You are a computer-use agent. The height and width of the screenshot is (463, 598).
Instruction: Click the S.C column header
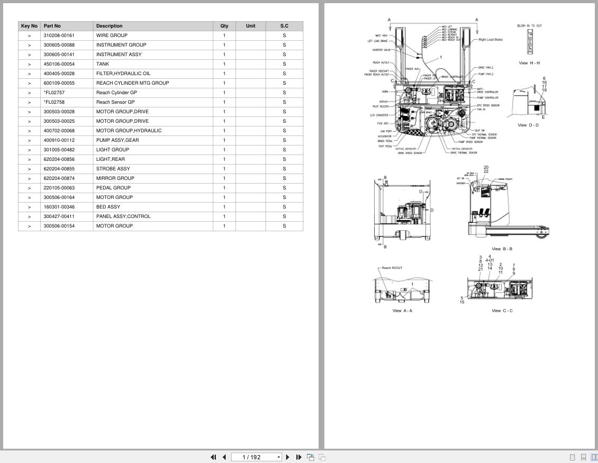tap(284, 26)
